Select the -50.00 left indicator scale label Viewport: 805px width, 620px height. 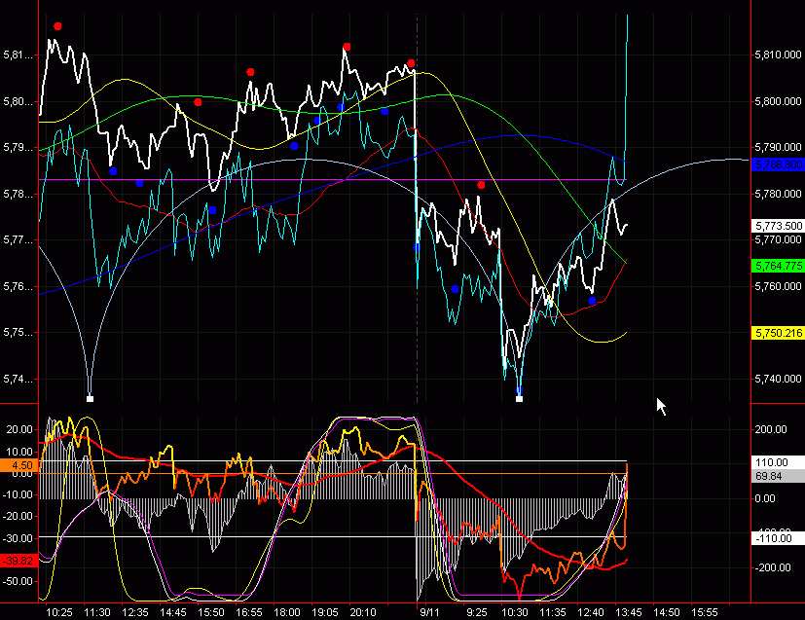click(x=18, y=581)
